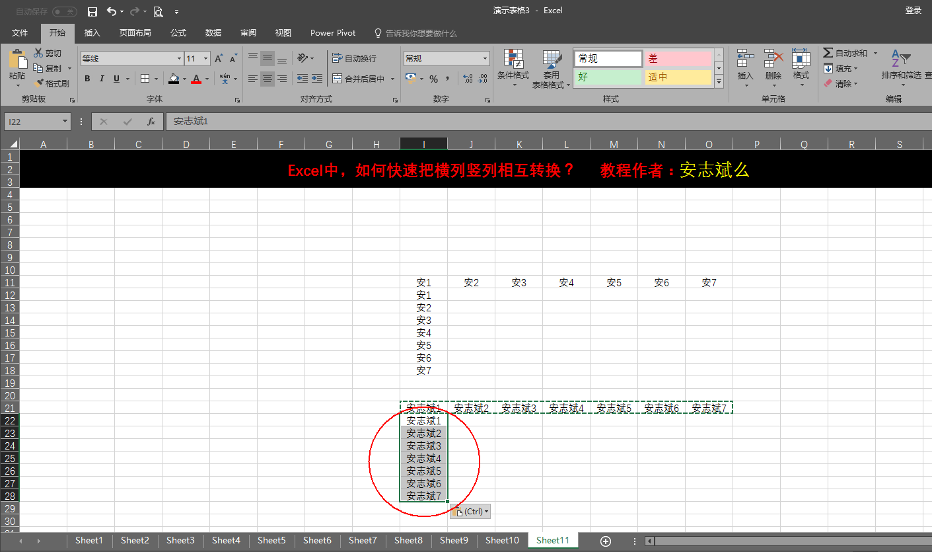Switch to 页面布局 Page Layout tab
The image size is (932, 552).
[x=135, y=32]
